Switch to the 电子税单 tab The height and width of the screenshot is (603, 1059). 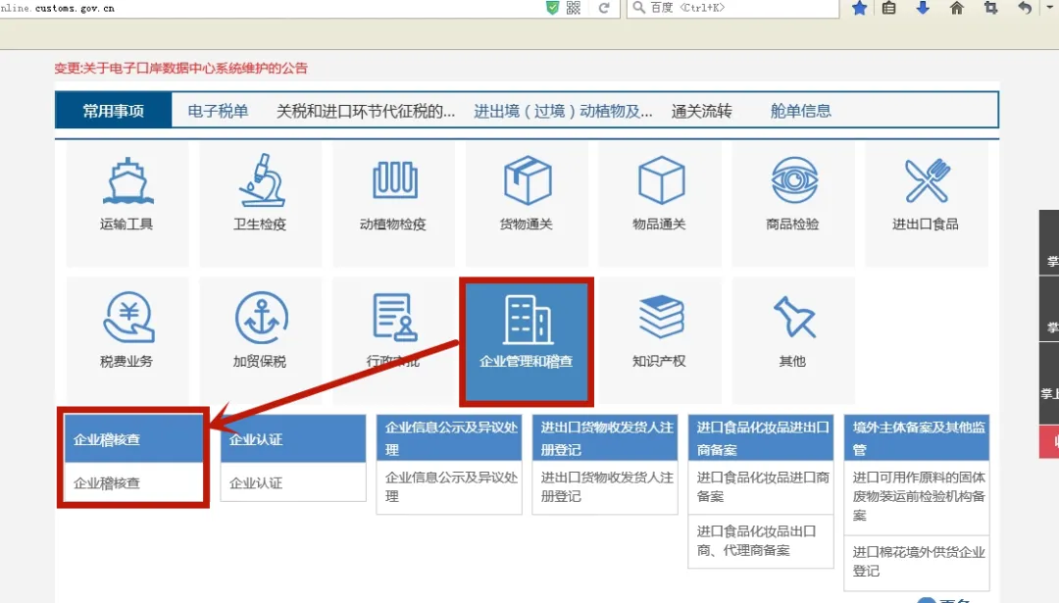click(218, 111)
